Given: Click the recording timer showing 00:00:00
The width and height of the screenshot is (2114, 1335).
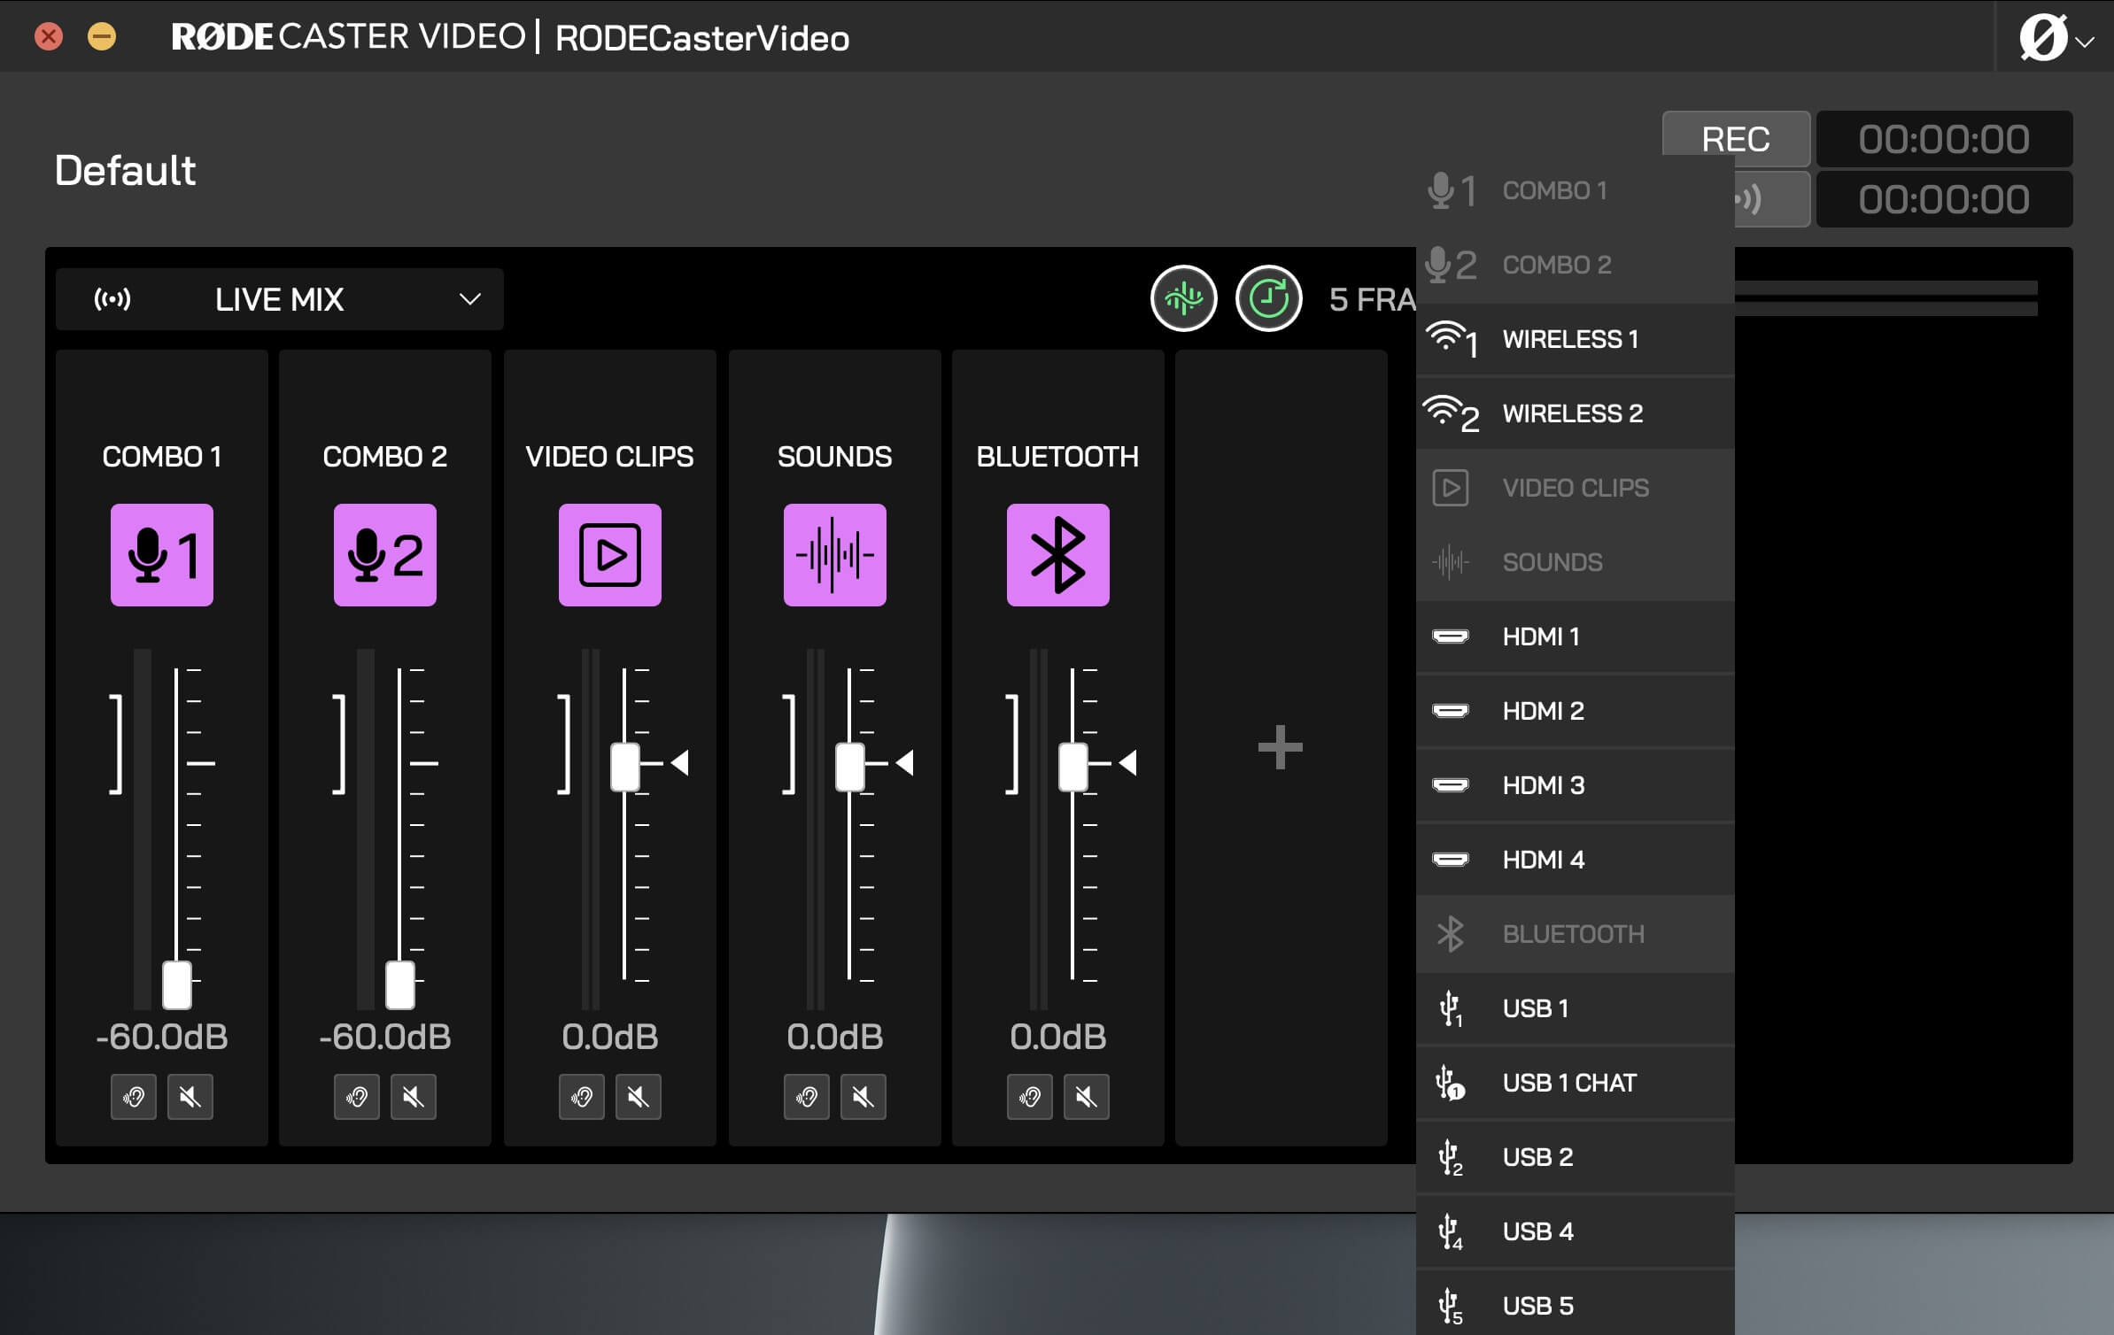Looking at the screenshot, I should point(1945,139).
